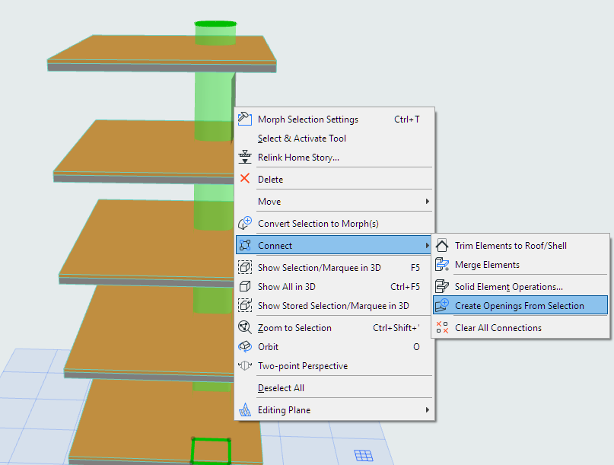Choose Trim Elements to Roof/Shell
Viewport: 614px width, 465px height.
click(520, 246)
